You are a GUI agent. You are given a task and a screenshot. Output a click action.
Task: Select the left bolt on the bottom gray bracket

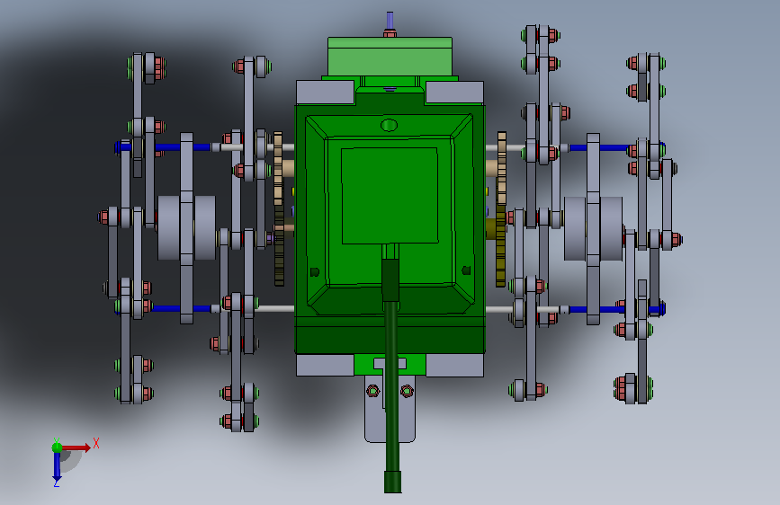tap(373, 391)
